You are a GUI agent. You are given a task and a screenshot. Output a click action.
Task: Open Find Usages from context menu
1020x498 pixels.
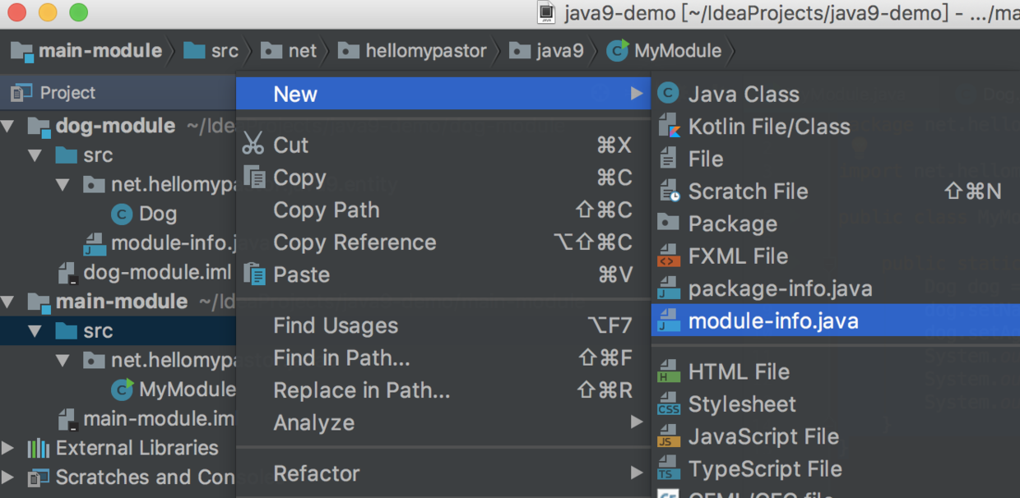335,325
